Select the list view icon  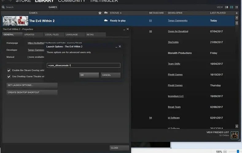(x=232, y=7)
